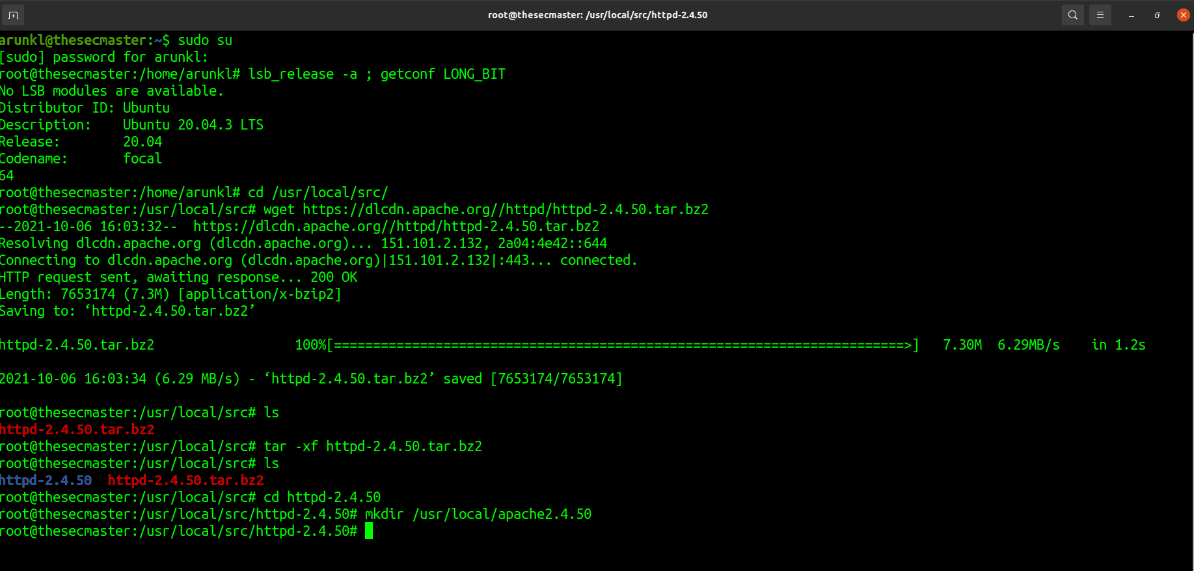Click the 'in 1.2s' duration

pos(1119,345)
